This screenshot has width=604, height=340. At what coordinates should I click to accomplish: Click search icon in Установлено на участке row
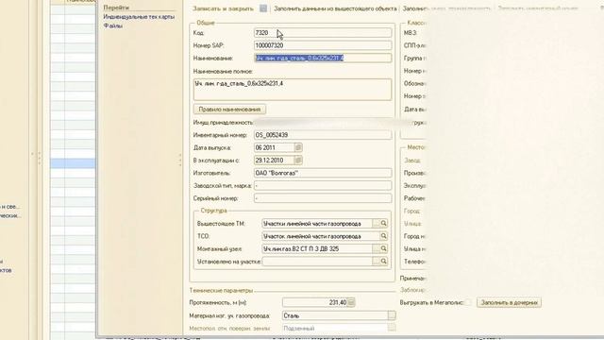(384, 262)
